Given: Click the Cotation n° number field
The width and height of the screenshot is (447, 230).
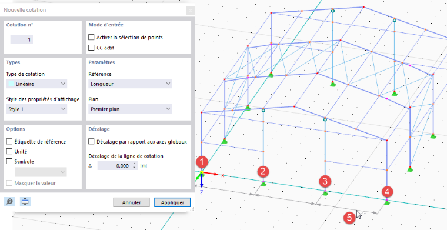Looking at the screenshot, I should 22,39.
